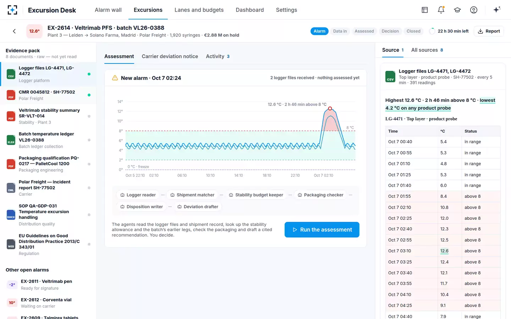Click the 12.6° temperature badge
This screenshot has height=319, width=511.
pyautogui.click(x=34, y=31)
